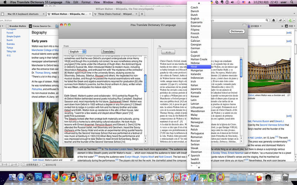Click language list scroll-up arrow
297x185 pixels.
coord(199,3)
